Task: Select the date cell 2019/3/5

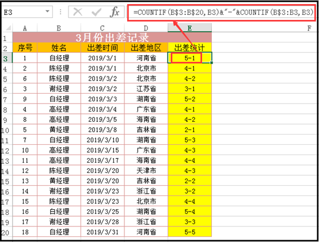Action: (102, 120)
